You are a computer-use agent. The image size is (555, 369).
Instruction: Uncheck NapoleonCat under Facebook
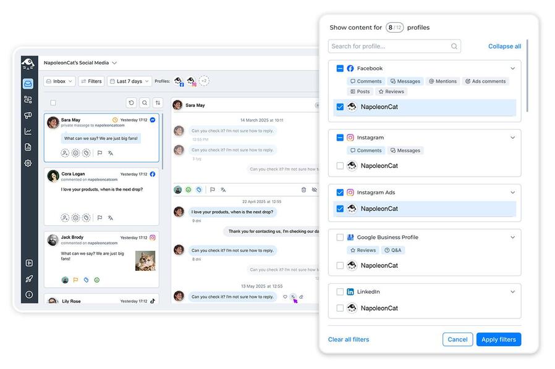[x=340, y=107]
